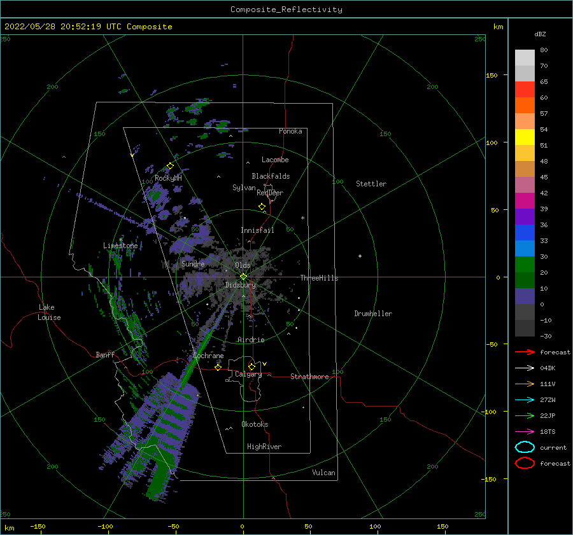
Task: Click the HighRiver city label
Action: click(264, 447)
